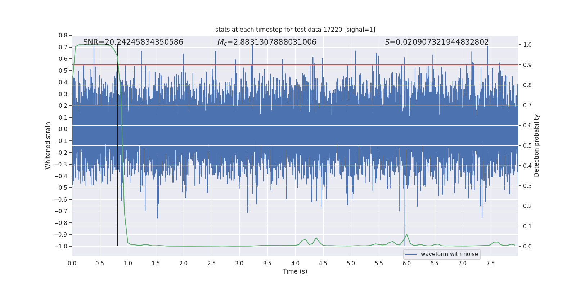Click the 2.5 tick on the Time axis

211,263
